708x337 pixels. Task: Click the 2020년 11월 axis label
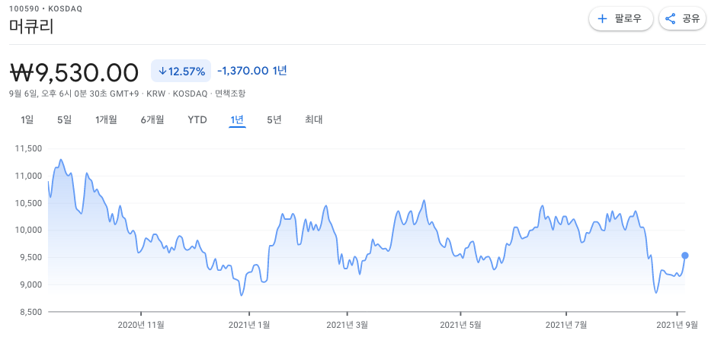point(141,325)
